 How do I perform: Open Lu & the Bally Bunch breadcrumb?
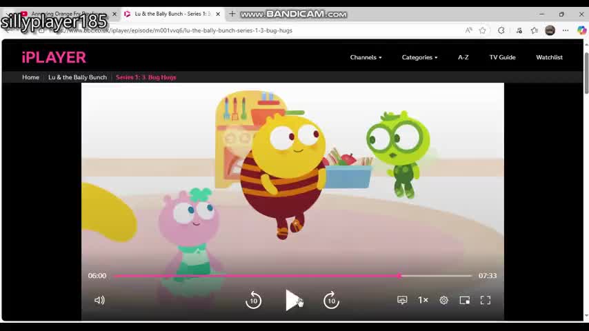click(77, 77)
